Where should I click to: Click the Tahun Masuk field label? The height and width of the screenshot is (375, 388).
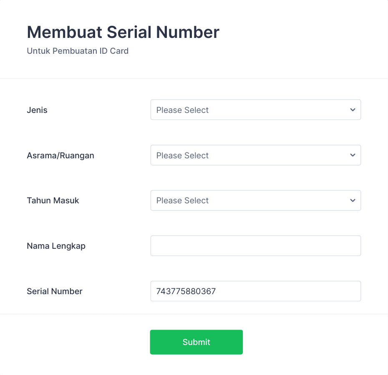[53, 200]
